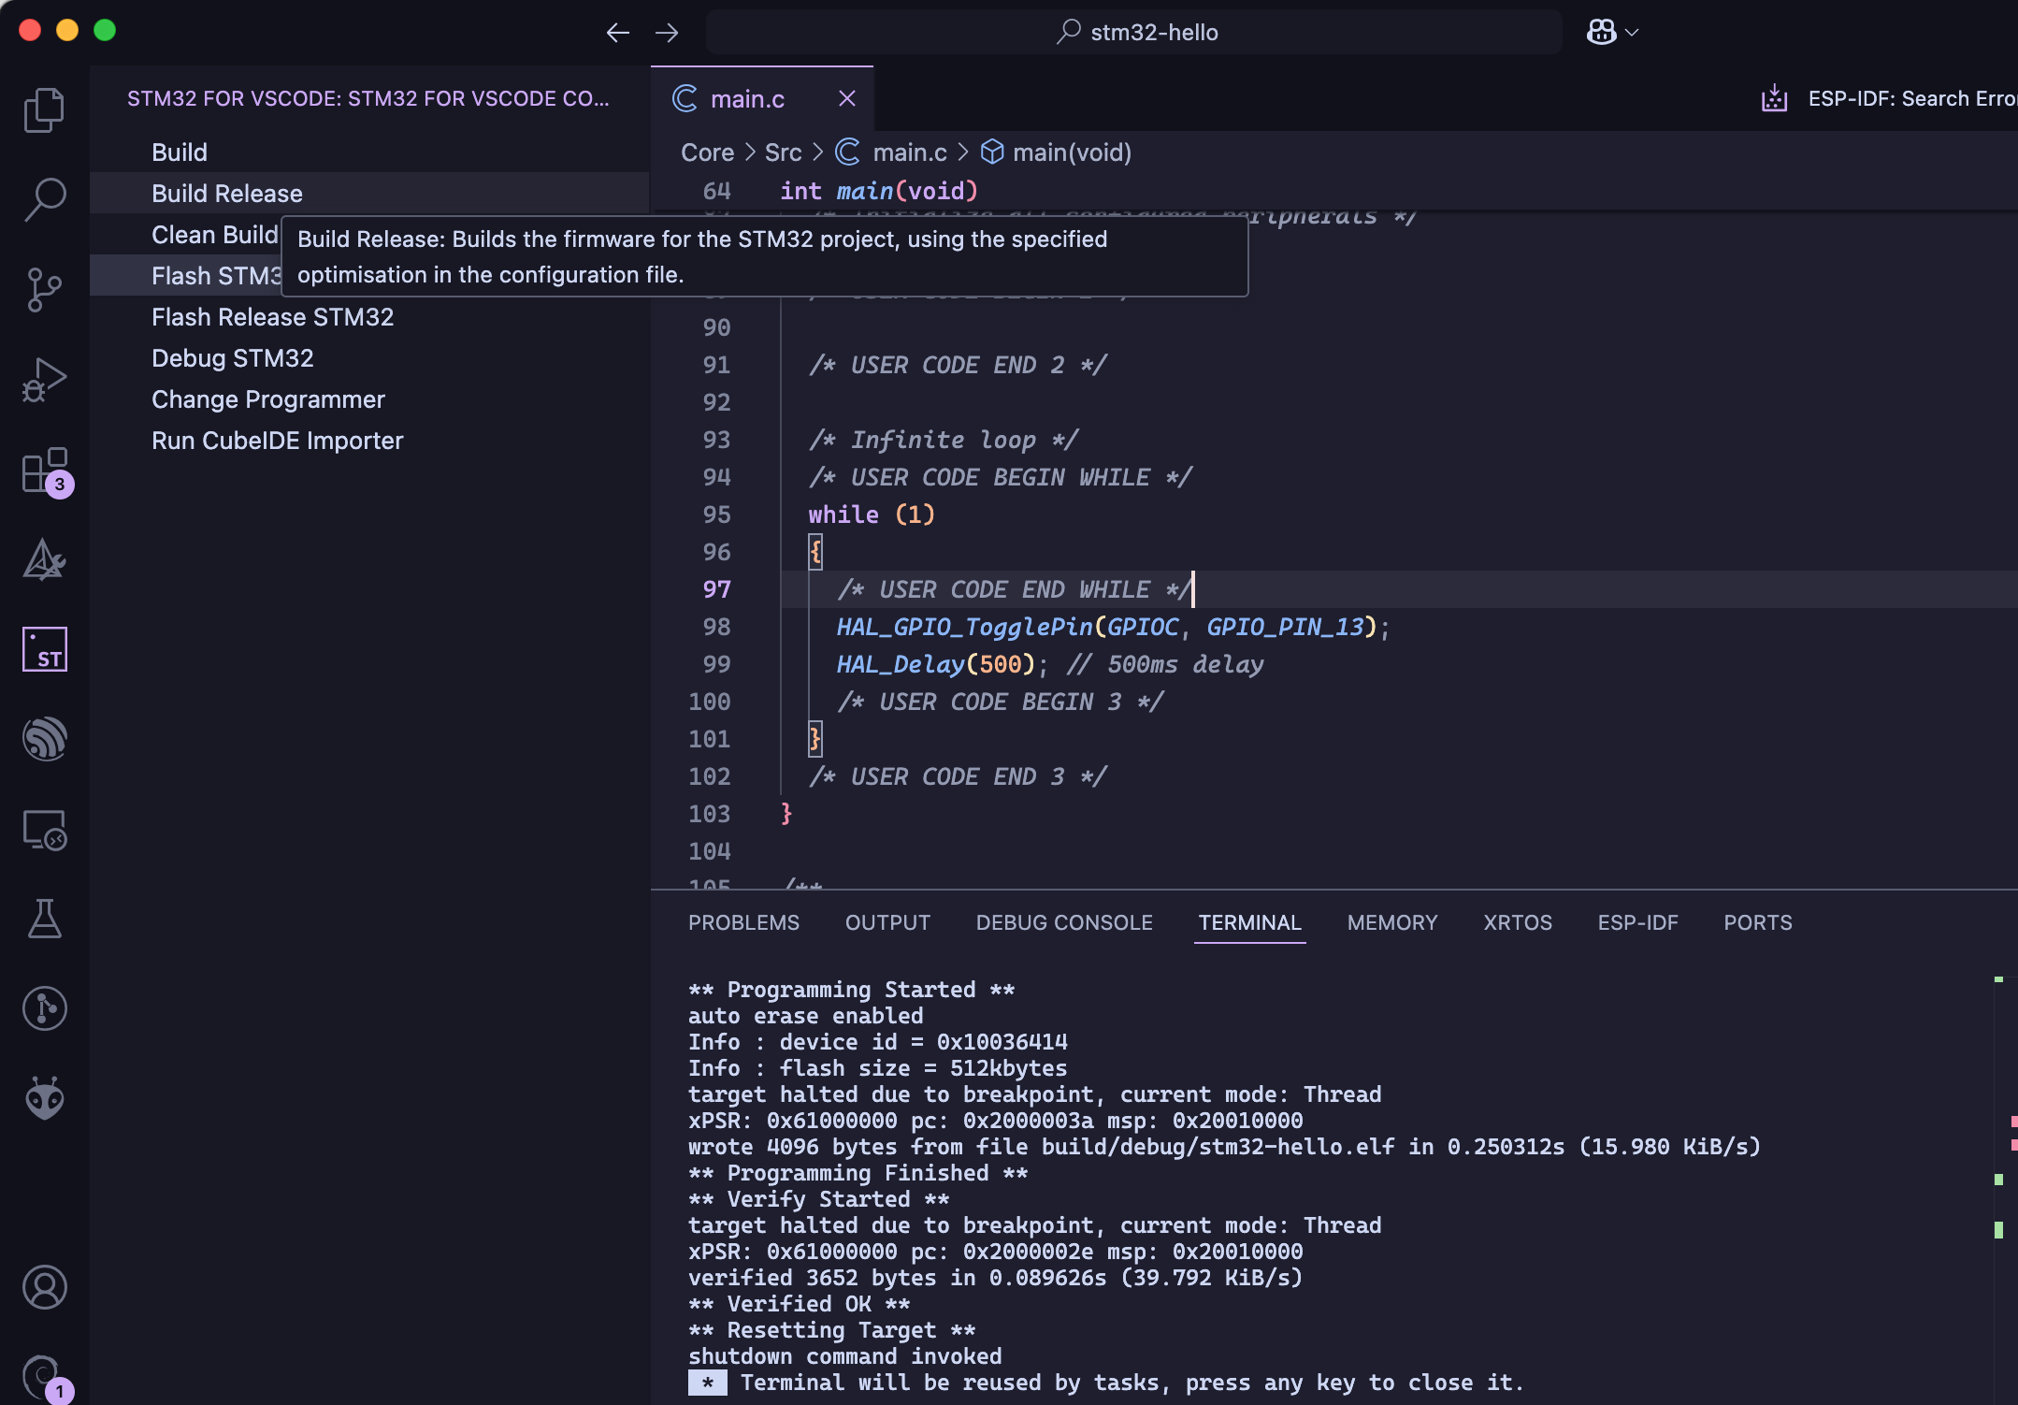Image resolution: width=2018 pixels, height=1405 pixels.
Task: Run the Flash Release STM32 command
Action: coord(272,317)
